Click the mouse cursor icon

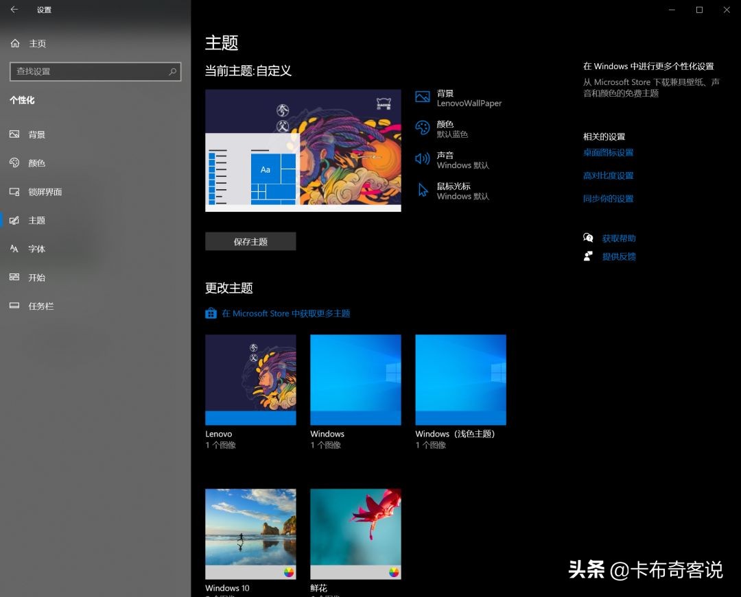tap(423, 190)
